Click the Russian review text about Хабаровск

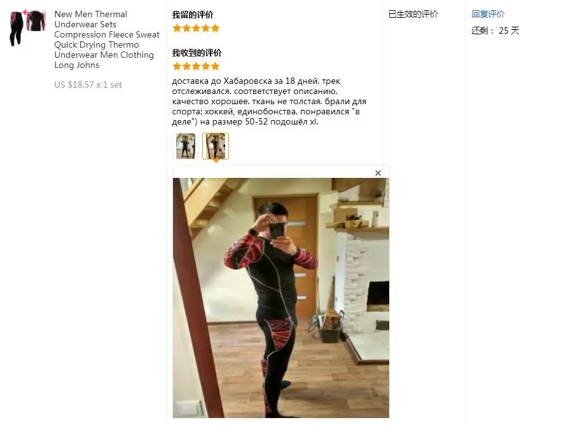[269, 101]
